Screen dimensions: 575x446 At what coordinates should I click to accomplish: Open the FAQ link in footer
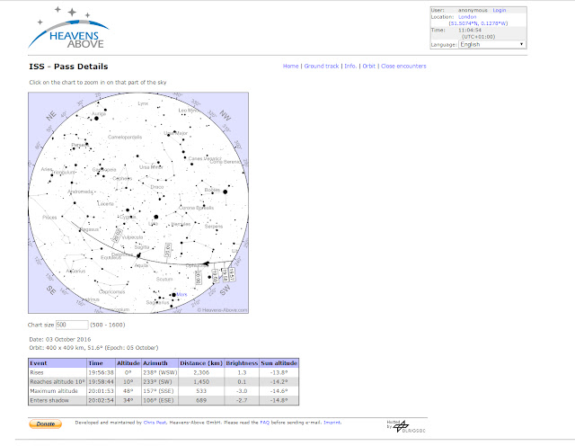click(x=264, y=423)
